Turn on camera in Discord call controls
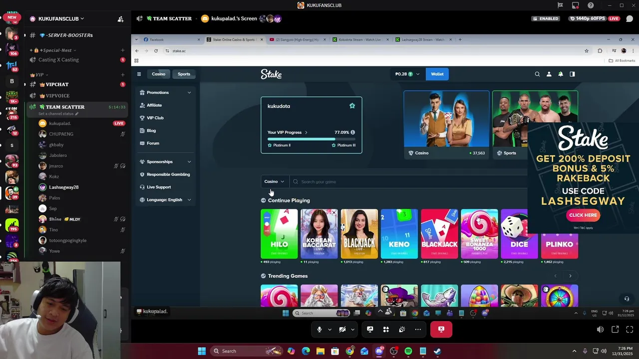Screen dimensions: 639x359 tap(342, 330)
